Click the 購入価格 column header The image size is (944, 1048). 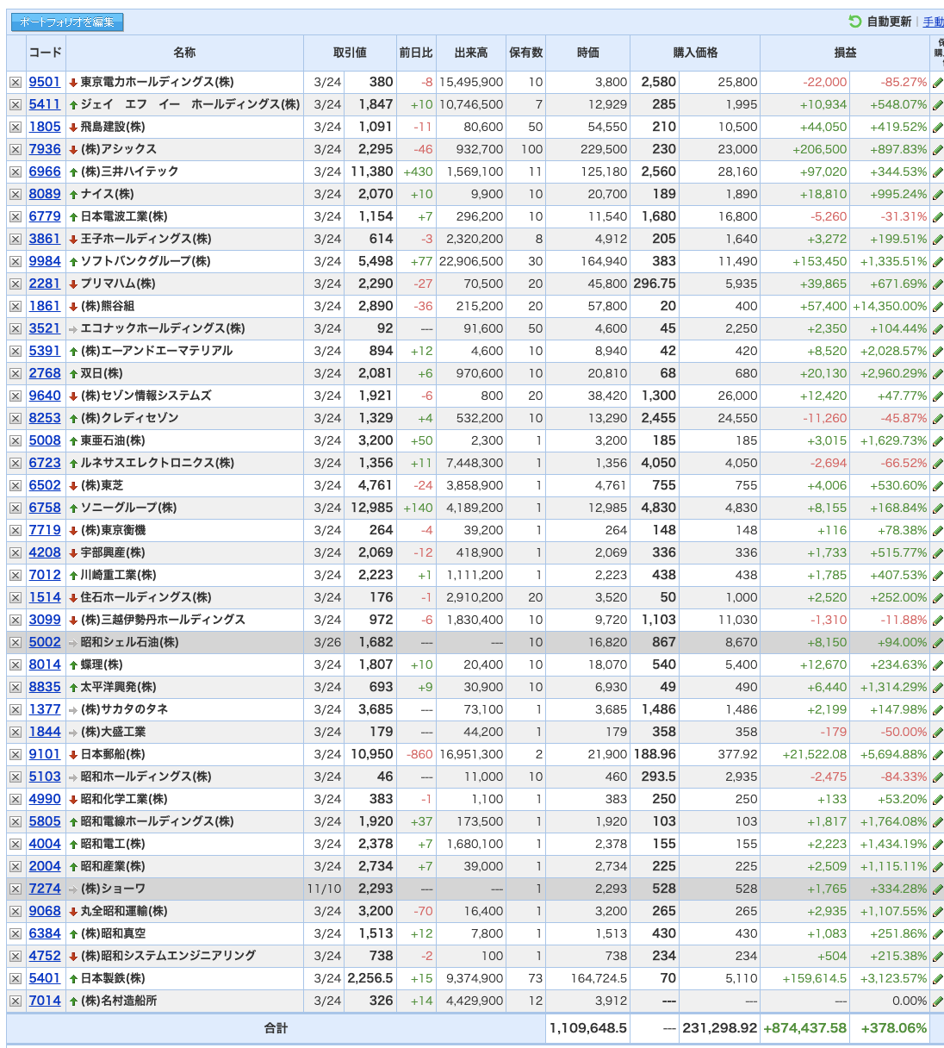pyautogui.click(x=695, y=53)
